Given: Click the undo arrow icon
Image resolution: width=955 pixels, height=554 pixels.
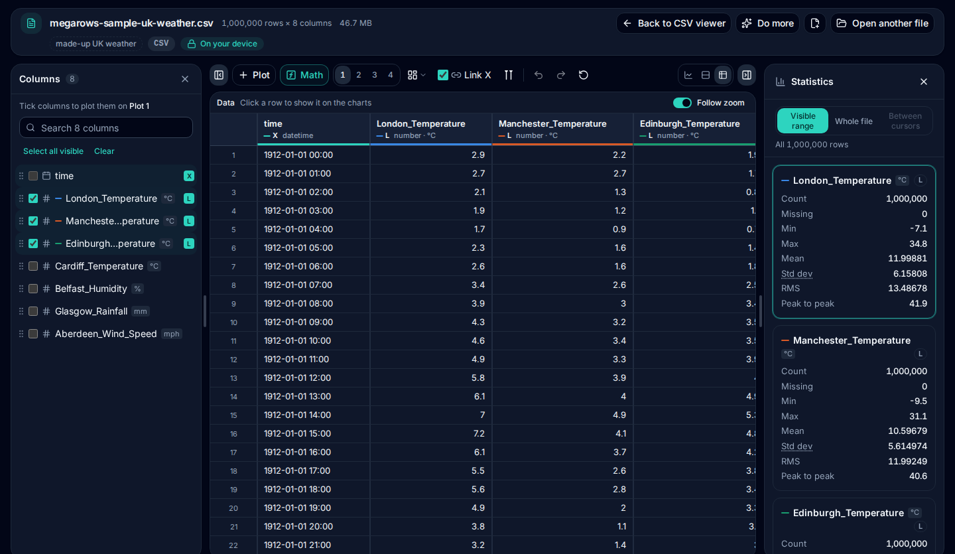Looking at the screenshot, I should (x=539, y=75).
